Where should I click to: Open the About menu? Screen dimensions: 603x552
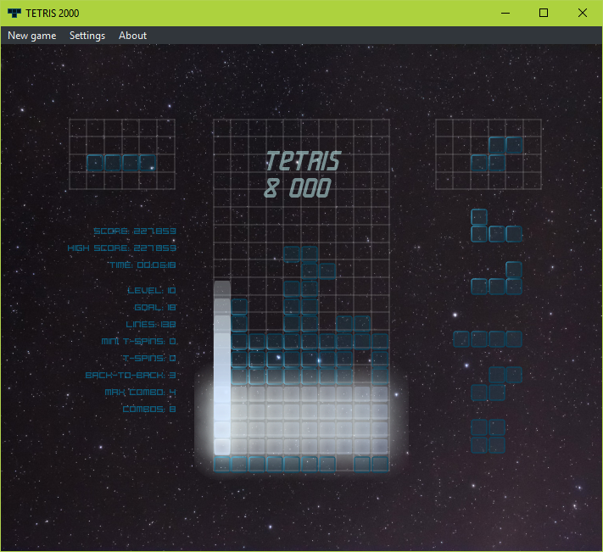click(132, 36)
